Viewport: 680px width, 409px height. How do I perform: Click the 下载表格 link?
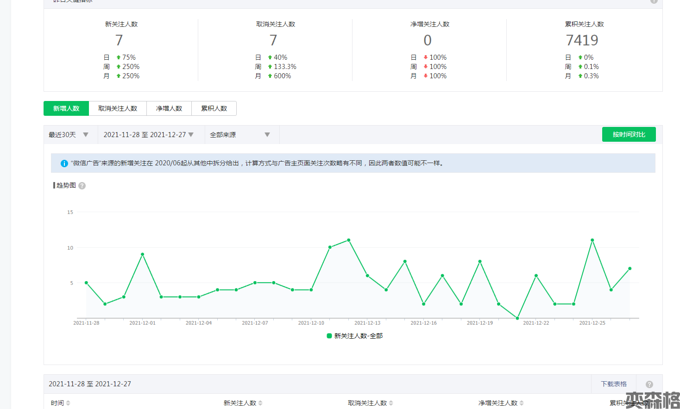(x=613, y=384)
